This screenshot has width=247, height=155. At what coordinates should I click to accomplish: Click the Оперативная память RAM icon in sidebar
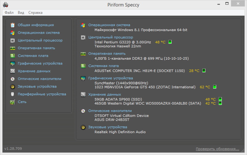pos(13,48)
